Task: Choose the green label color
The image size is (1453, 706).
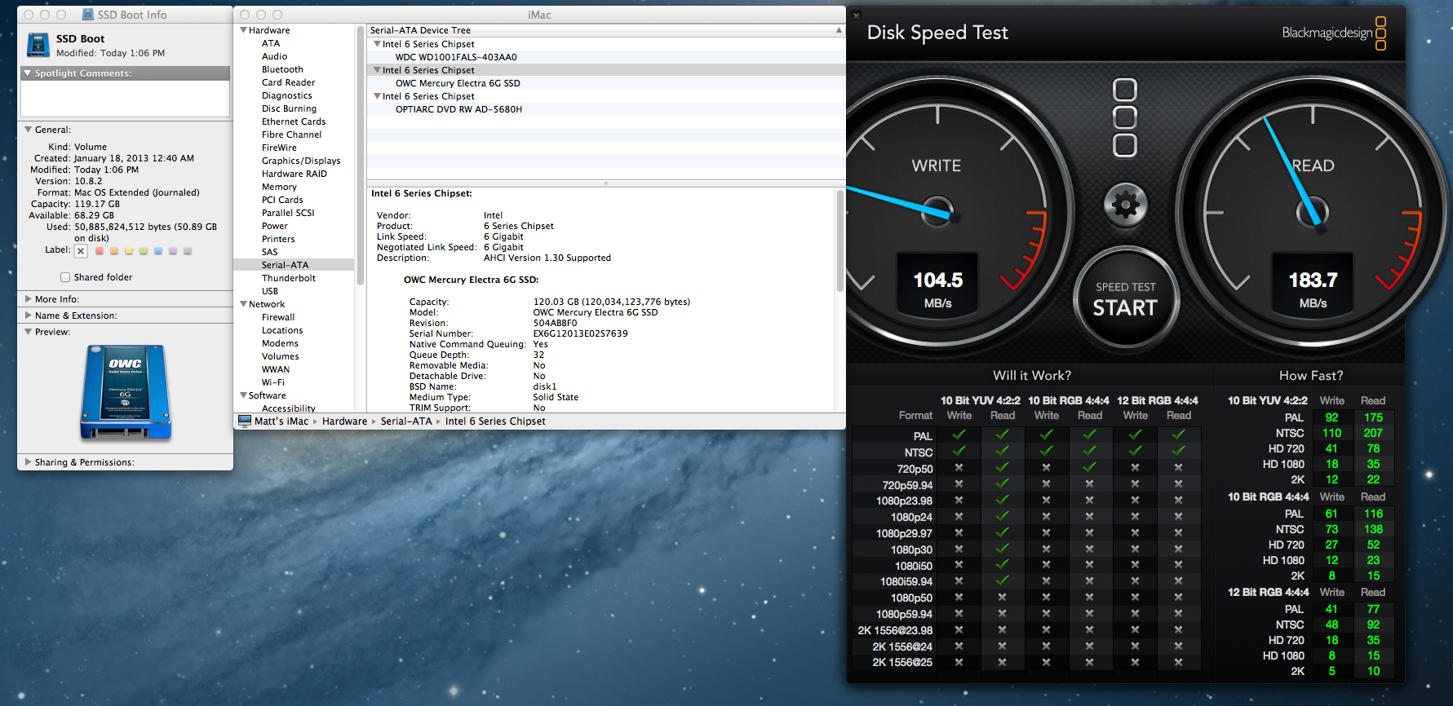Action: [144, 251]
